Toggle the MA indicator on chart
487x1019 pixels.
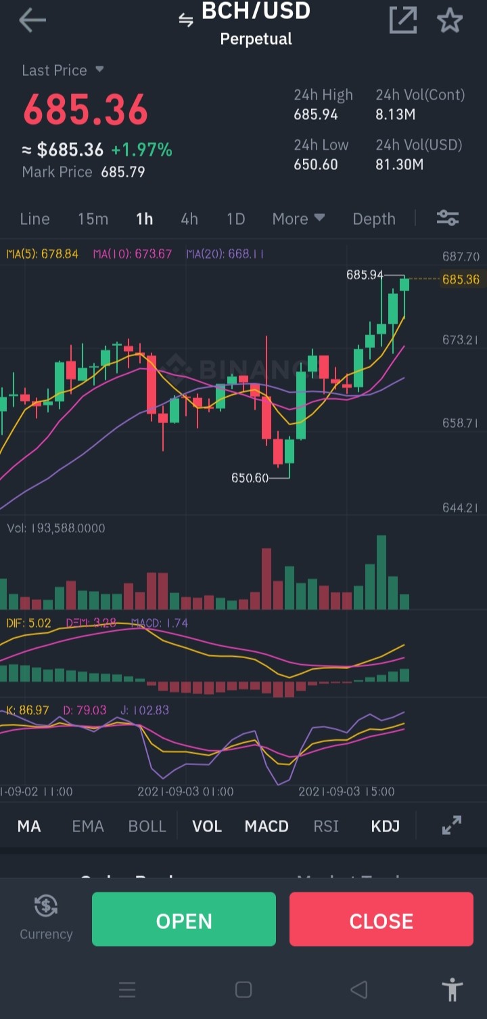pos(29,826)
